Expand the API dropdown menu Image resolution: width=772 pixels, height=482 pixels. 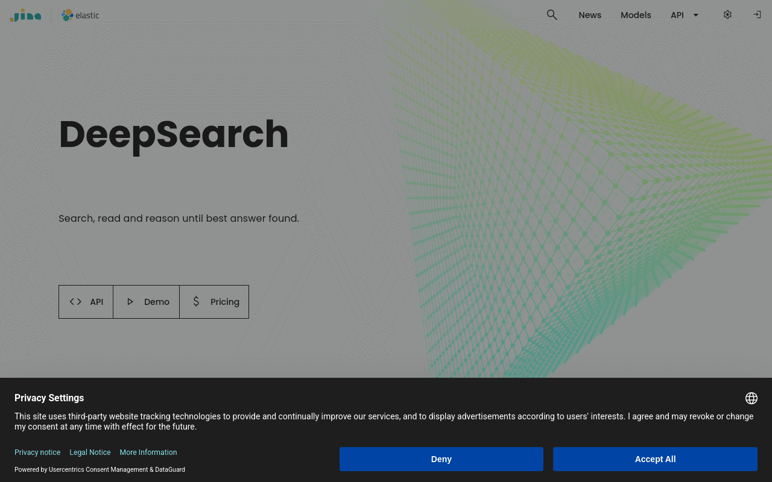tap(685, 15)
